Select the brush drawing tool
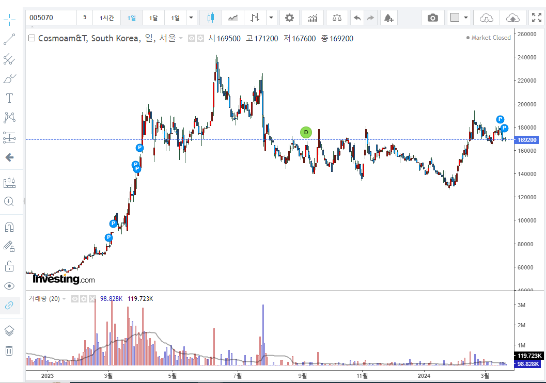 (9, 78)
